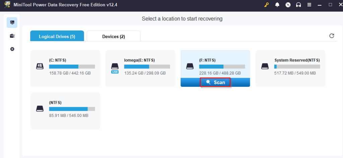Switch to Devices (2) tab
The width and height of the screenshot is (343, 158).
(x=114, y=36)
